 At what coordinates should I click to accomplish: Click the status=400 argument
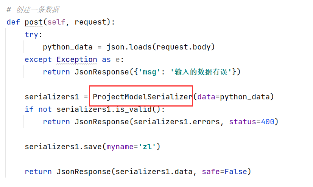tap(252, 122)
